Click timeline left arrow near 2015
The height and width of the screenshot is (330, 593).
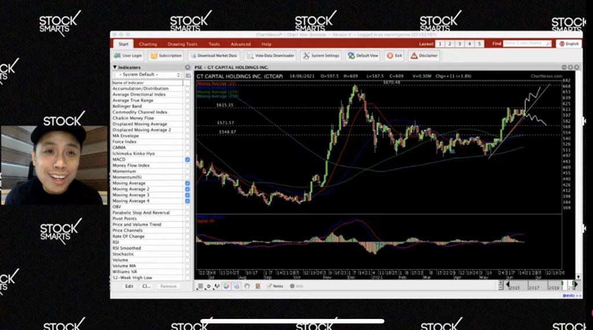click(507, 284)
